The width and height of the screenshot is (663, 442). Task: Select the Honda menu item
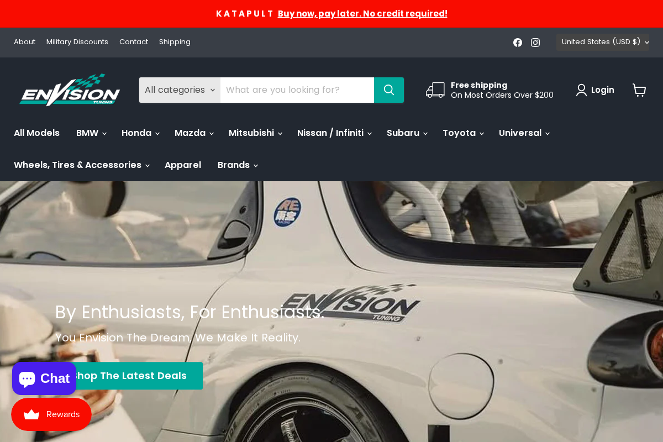click(x=140, y=133)
